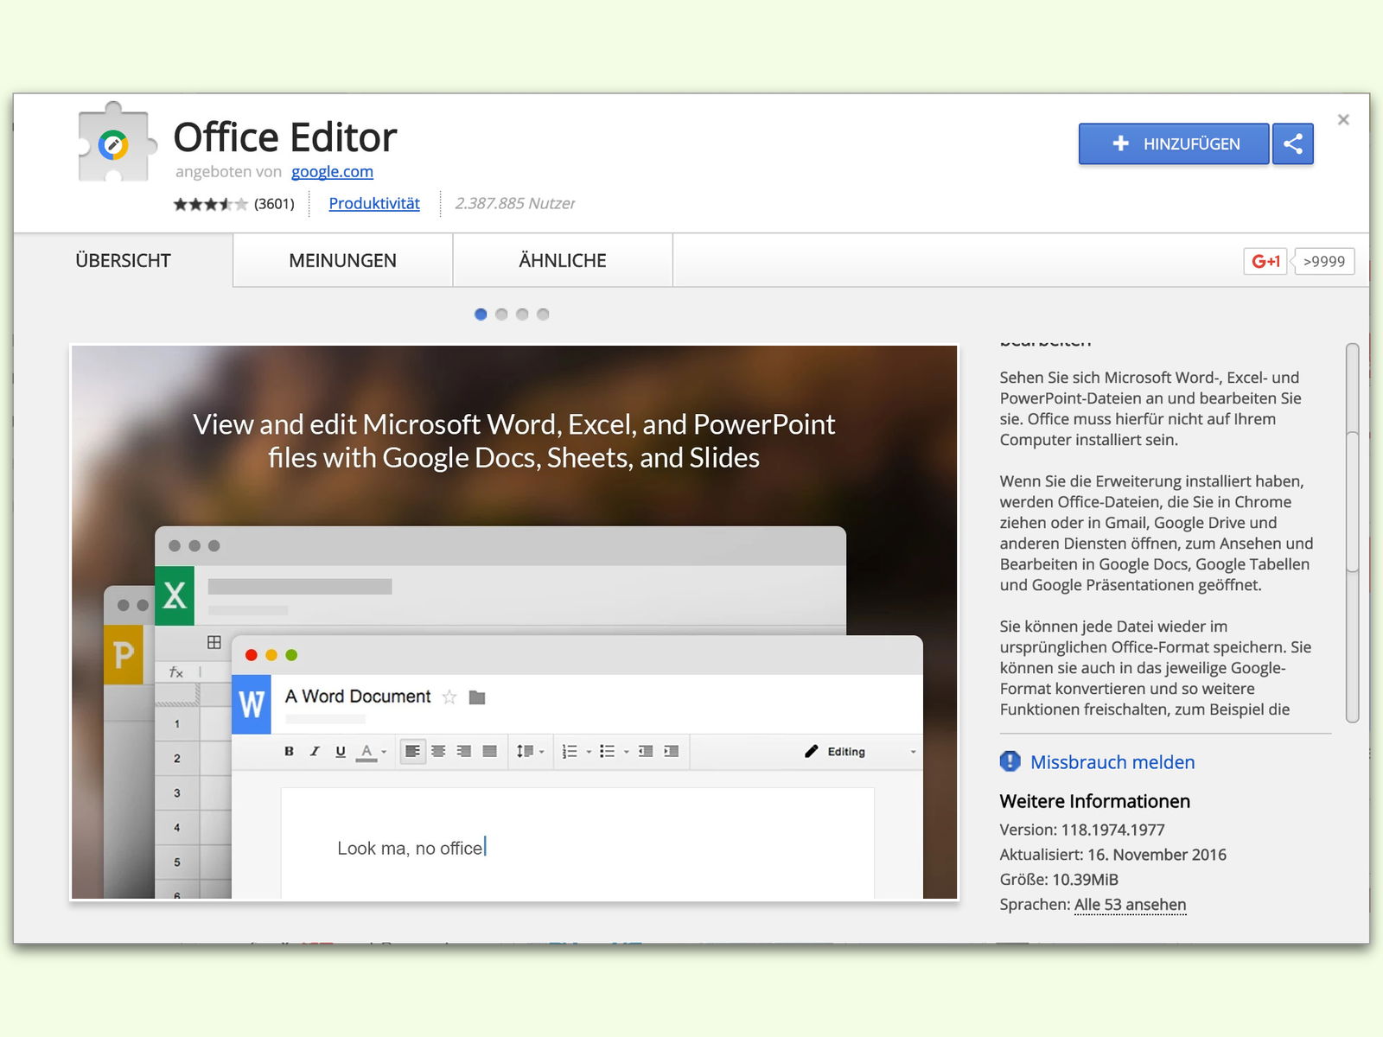Viewport: 1383px width, 1037px height.
Task: Select the fourth screenshot carousel dot
Action: tap(543, 315)
